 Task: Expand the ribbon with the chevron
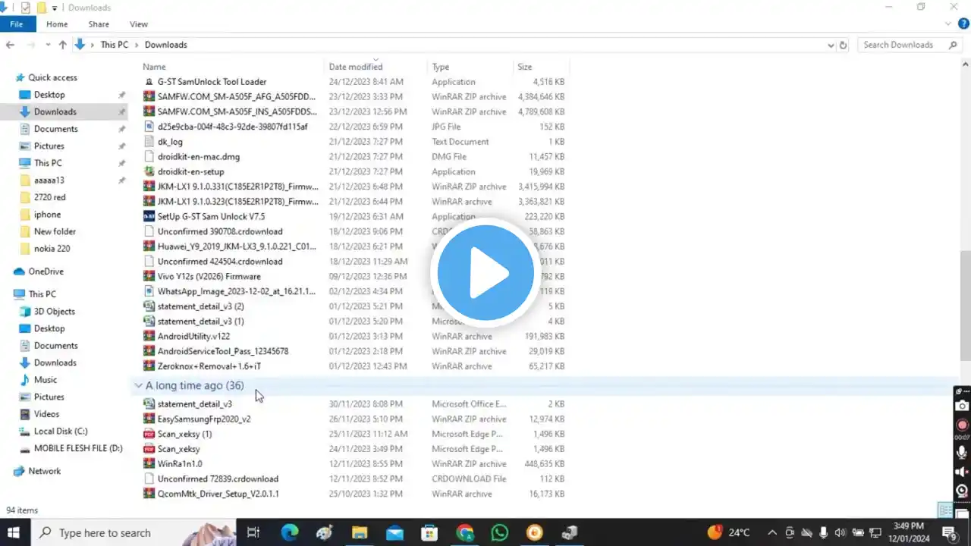pyautogui.click(x=948, y=24)
